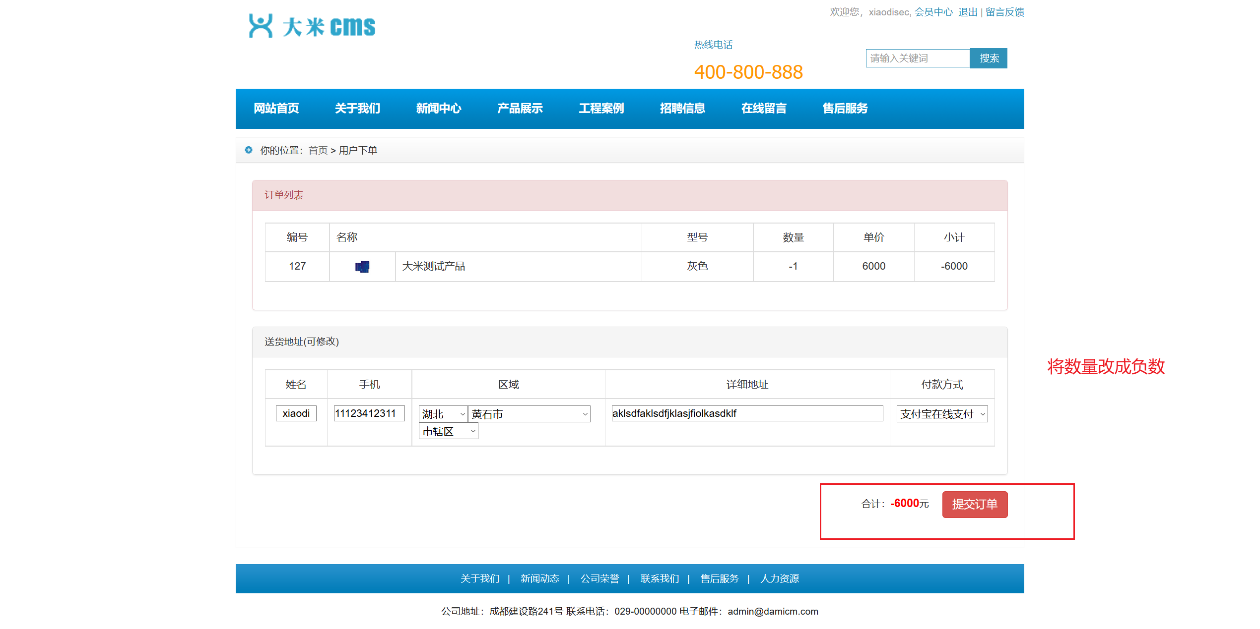Screen dimensions: 1260x629
Task: Select 售后服务 in top navigation
Action: tap(845, 109)
